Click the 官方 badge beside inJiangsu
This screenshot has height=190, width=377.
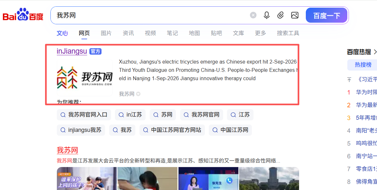click(95, 51)
